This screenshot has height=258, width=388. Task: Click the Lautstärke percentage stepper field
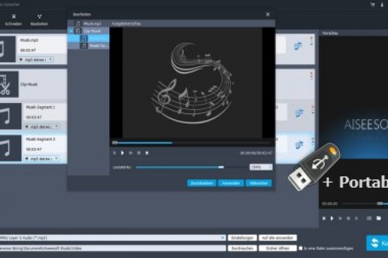click(261, 167)
